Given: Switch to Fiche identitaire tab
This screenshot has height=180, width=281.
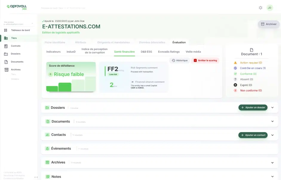Looking at the screenshot, I should click(x=55, y=42).
